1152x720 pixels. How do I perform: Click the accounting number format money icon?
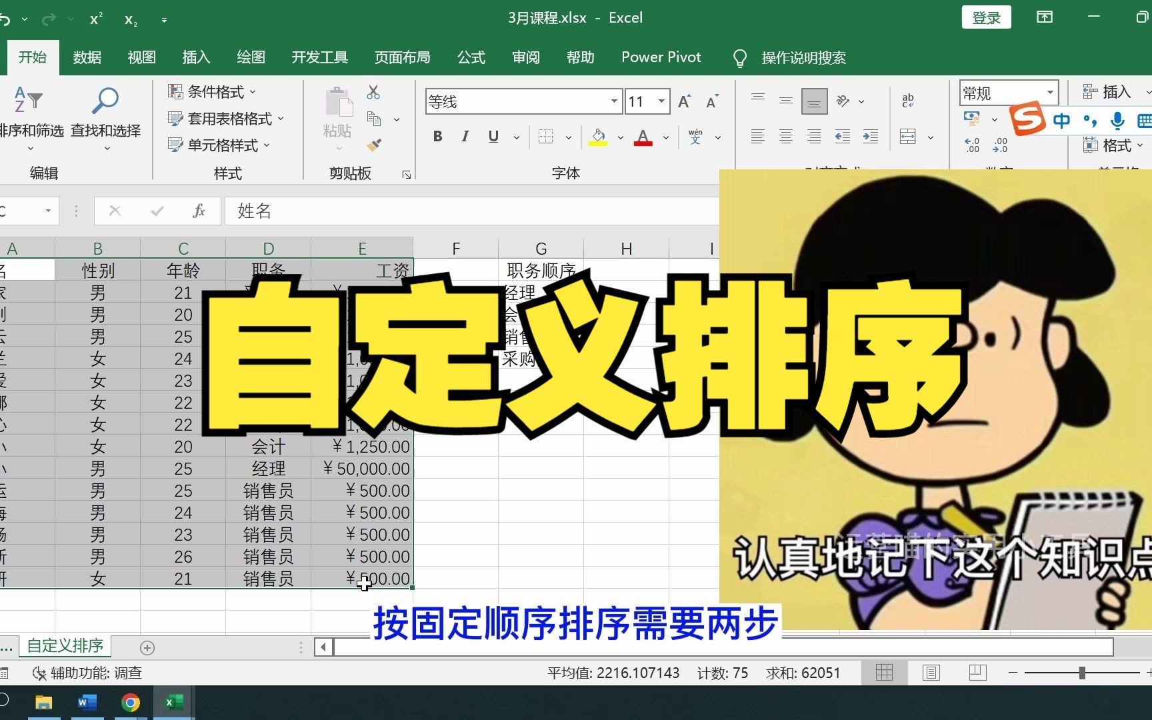coord(972,118)
